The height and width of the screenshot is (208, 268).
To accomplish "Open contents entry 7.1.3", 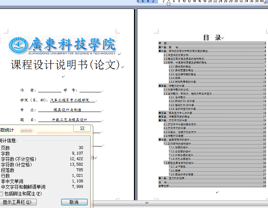I will [217, 155].
